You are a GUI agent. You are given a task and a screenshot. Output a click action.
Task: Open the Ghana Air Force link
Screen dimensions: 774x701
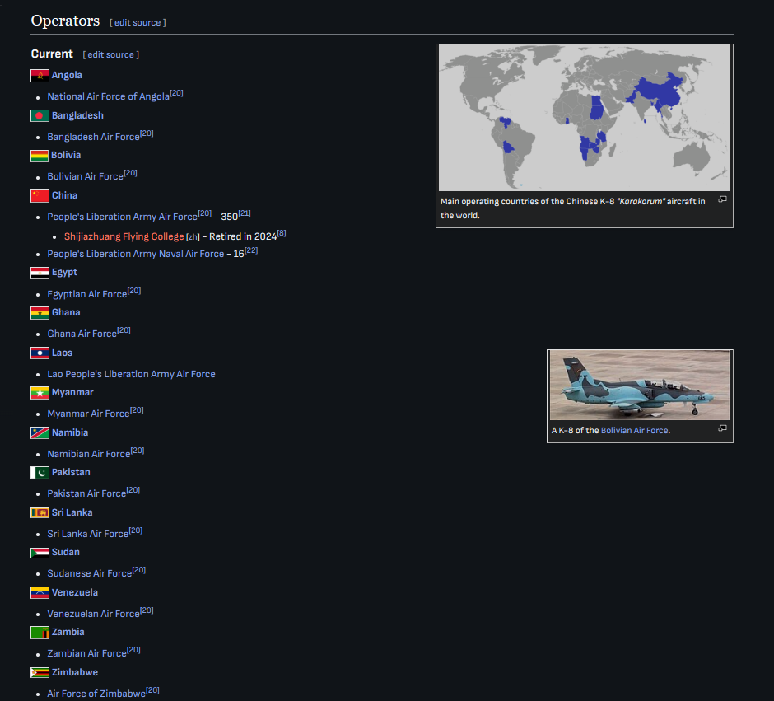[82, 334]
